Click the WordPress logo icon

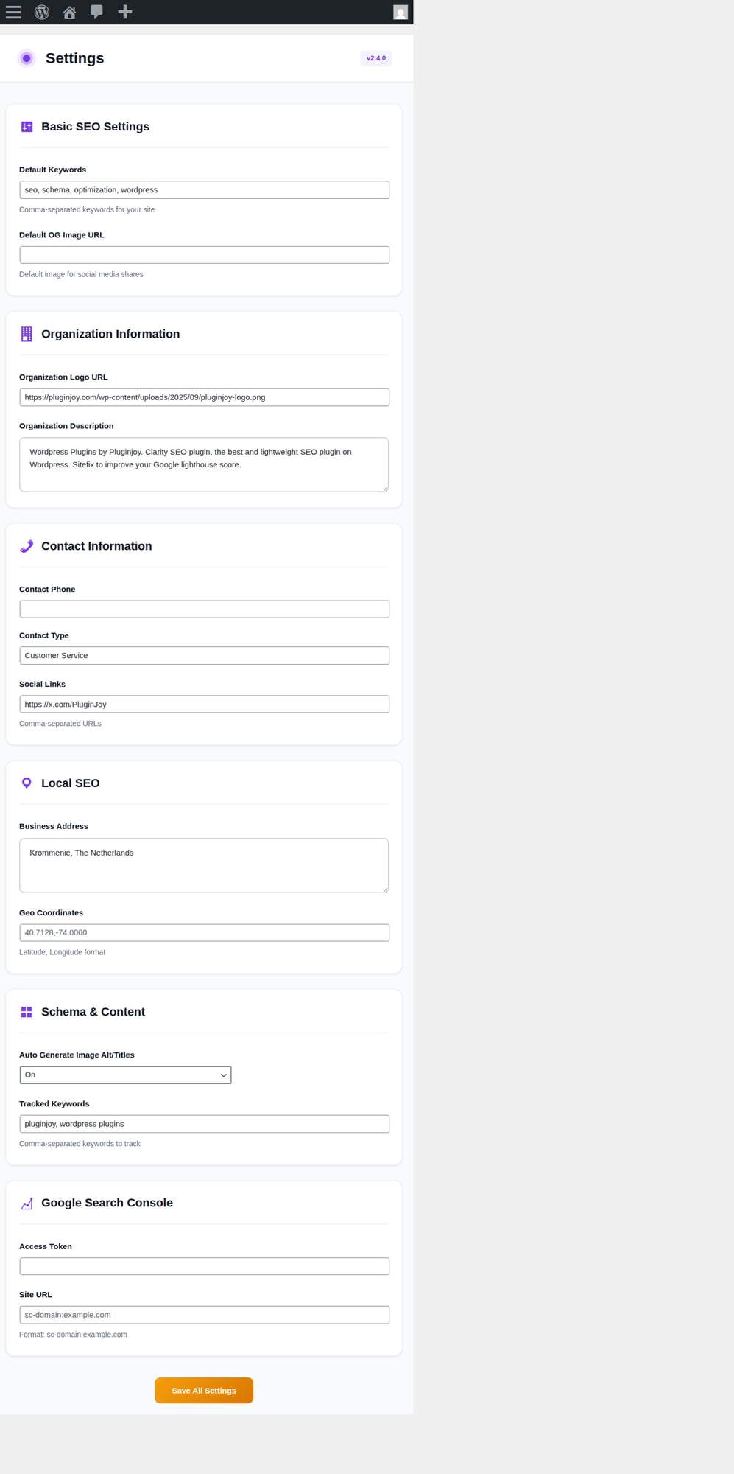click(42, 12)
